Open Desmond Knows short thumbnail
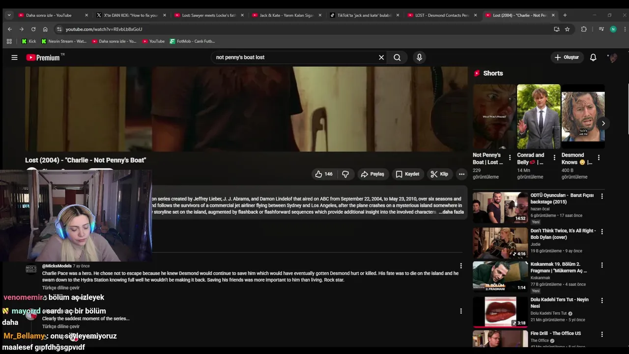 583,117
